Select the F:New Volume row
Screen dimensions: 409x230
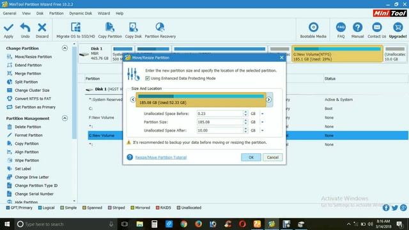[101, 118]
